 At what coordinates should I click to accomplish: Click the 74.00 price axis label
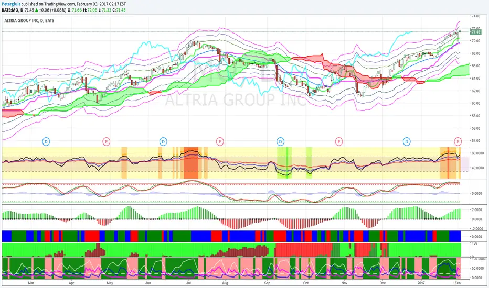click(476, 16)
